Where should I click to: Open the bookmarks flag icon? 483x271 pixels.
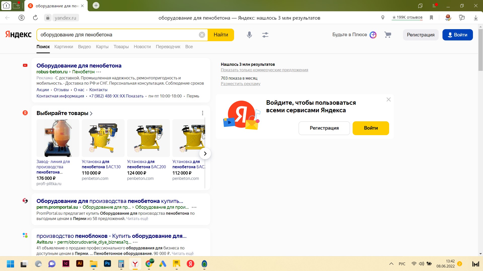[431, 18]
